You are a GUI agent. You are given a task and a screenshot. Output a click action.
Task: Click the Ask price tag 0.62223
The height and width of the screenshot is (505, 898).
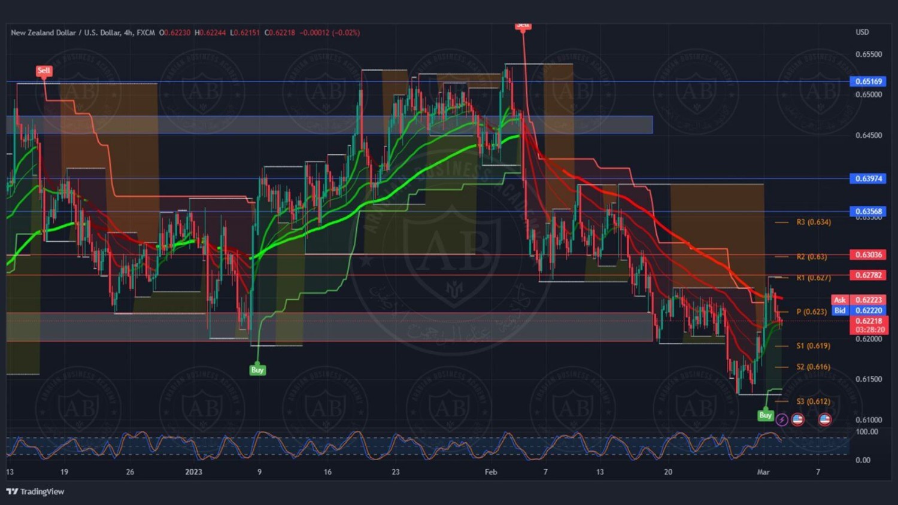pos(860,300)
